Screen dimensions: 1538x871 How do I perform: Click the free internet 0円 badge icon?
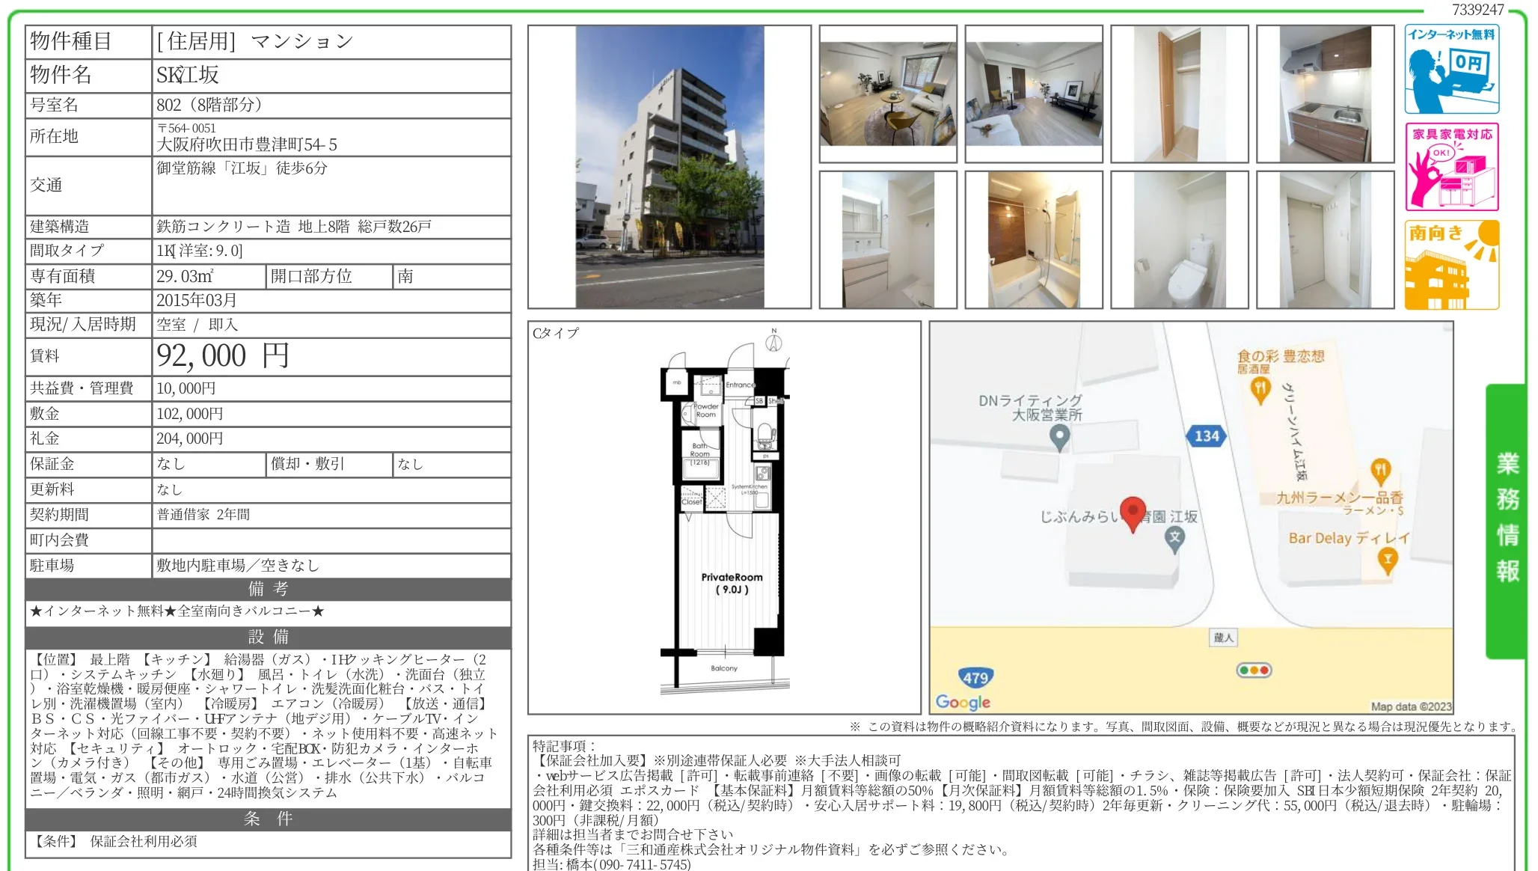1451,69
